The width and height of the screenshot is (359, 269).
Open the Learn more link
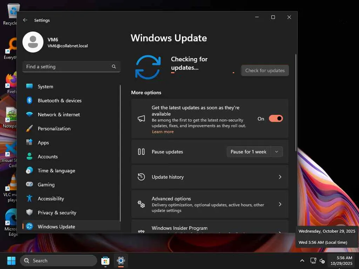pos(163,132)
